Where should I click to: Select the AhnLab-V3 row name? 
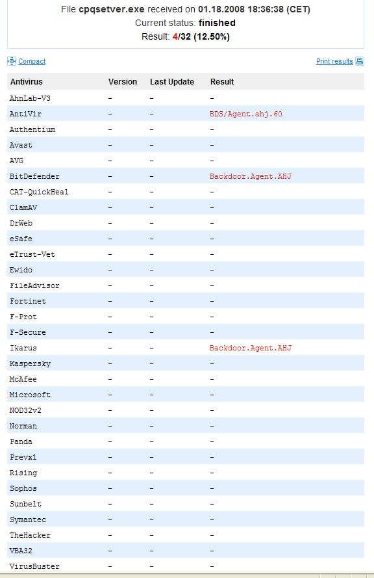point(30,98)
